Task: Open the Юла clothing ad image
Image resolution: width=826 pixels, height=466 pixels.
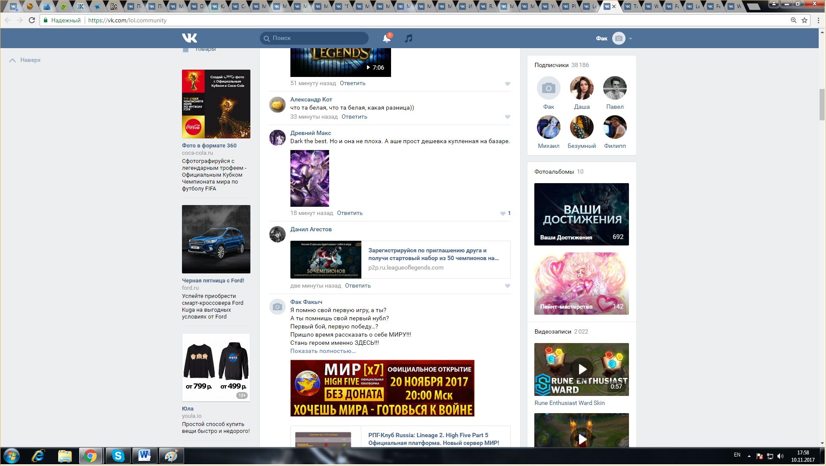Action: click(x=216, y=368)
